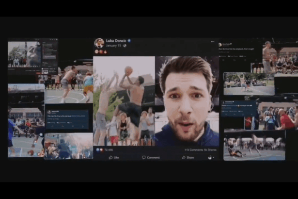Image resolution: width=298 pixels, height=199 pixels.
Task: Click Luka Doncic's profile avatar
Action: tap(99, 43)
